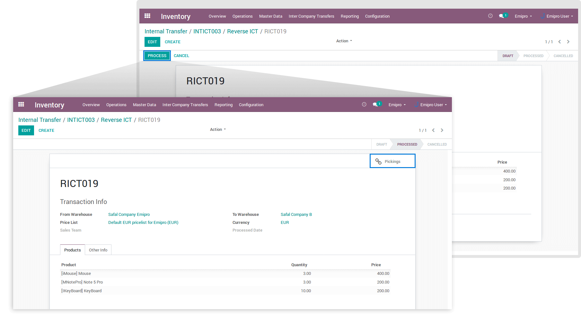This screenshot has height=323, width=581.
Task: Select PROCESSED status in front window
Action: pos(407,144)
